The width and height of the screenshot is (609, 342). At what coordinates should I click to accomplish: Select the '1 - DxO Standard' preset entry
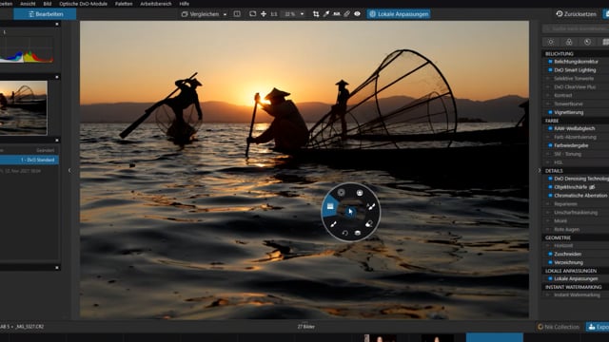29,160
